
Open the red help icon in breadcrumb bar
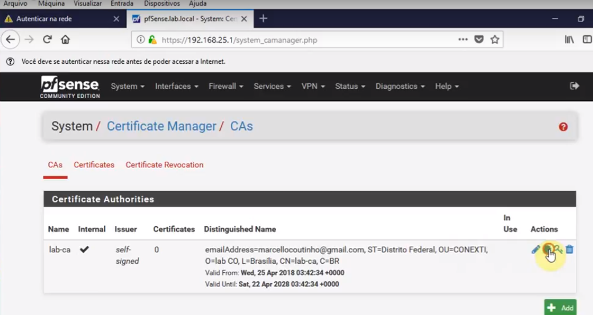[563, 127]
